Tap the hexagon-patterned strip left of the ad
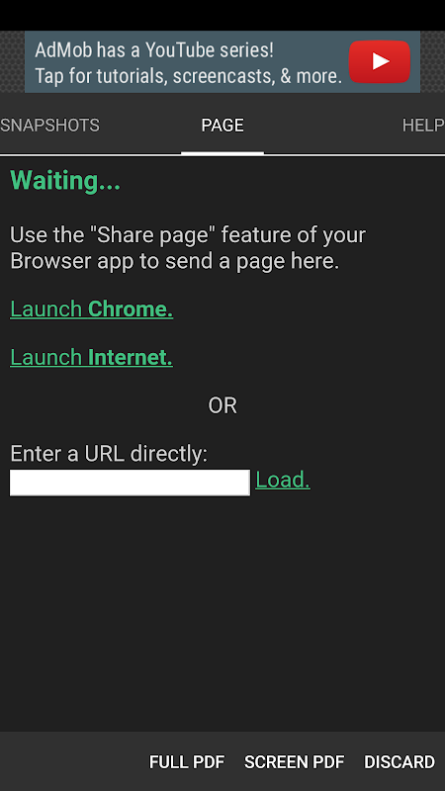Screen dimensions: 445x791 (x=12, y=61)
